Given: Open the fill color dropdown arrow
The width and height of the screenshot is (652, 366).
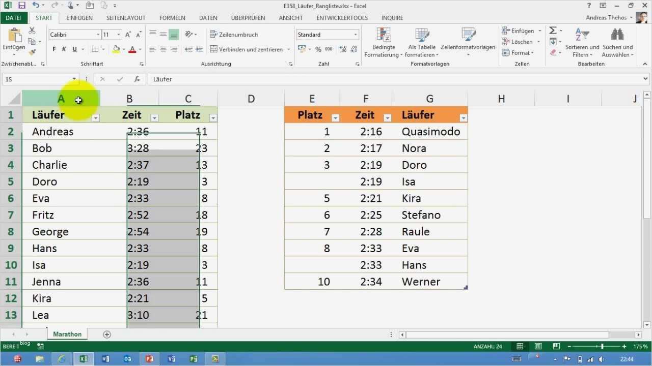Looking at the screenshot, I should 124,50.
